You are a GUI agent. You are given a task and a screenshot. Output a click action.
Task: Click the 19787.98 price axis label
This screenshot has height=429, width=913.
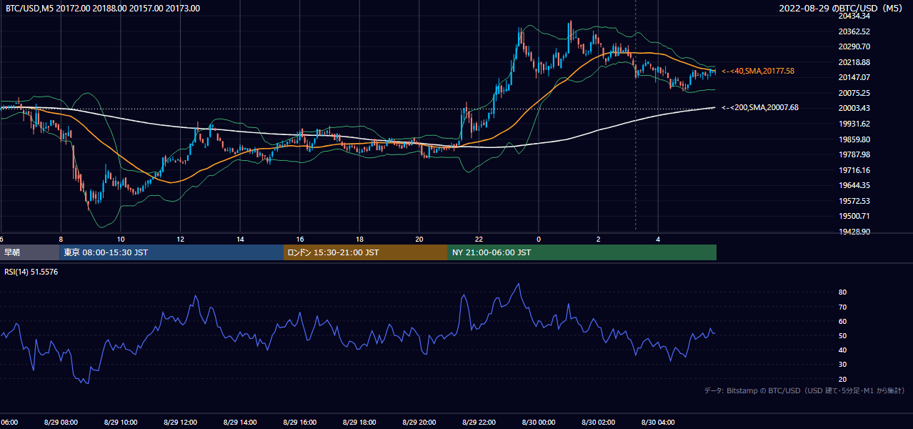pyautogui.click(x=854, y=154)
